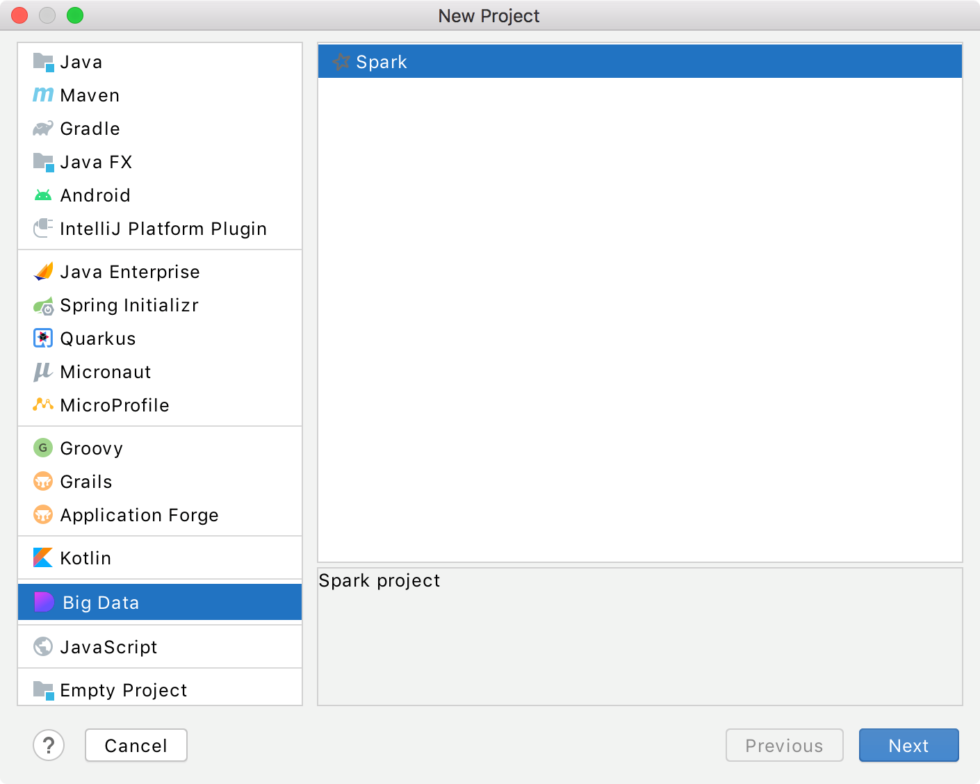This screenshot has height=784, width=980.
Task: Select IntelliJ Platform Plugin
Action: coord(160,229)
